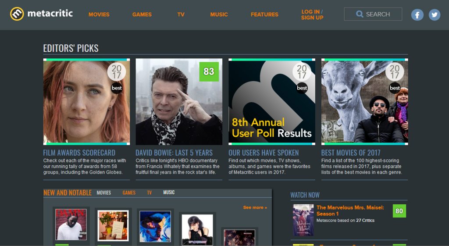Click the Best Movies of 2017 description text
Viewport: 449px width, 246px height.
click(362, 166)
